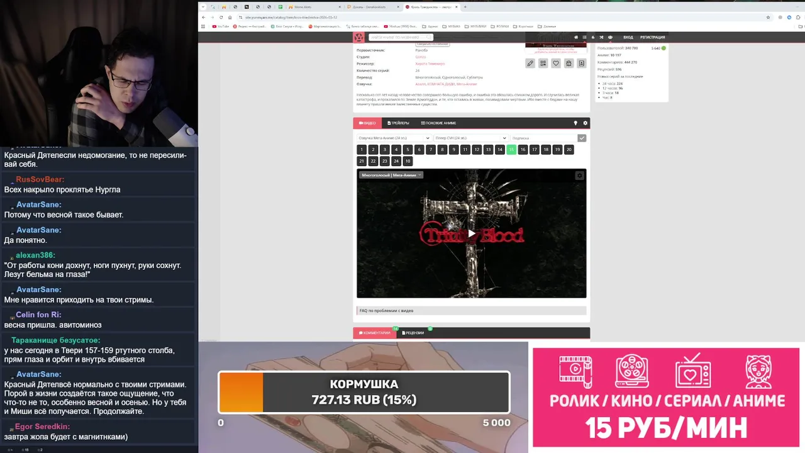Open the QR code icon button

[543, 64]
